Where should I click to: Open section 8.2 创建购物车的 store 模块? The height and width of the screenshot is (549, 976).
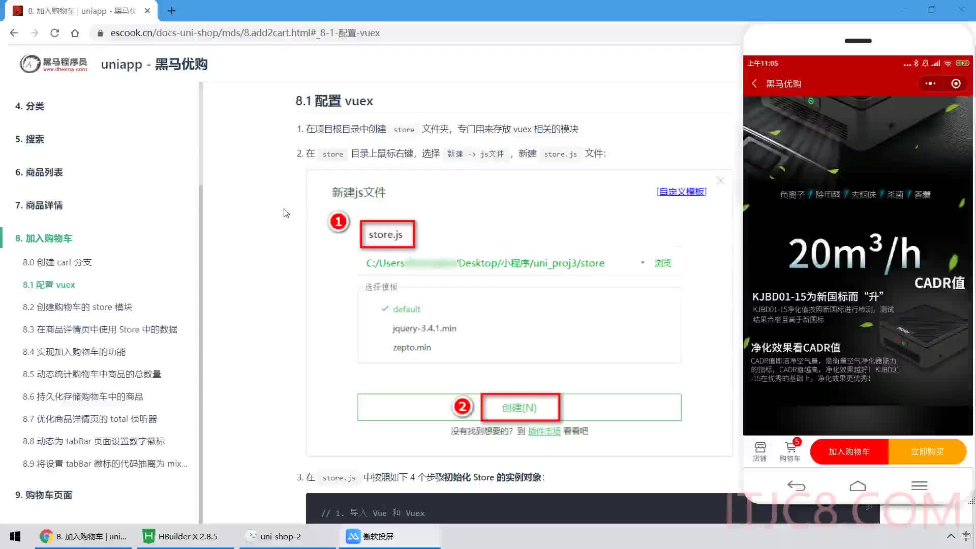coord(77,307)
